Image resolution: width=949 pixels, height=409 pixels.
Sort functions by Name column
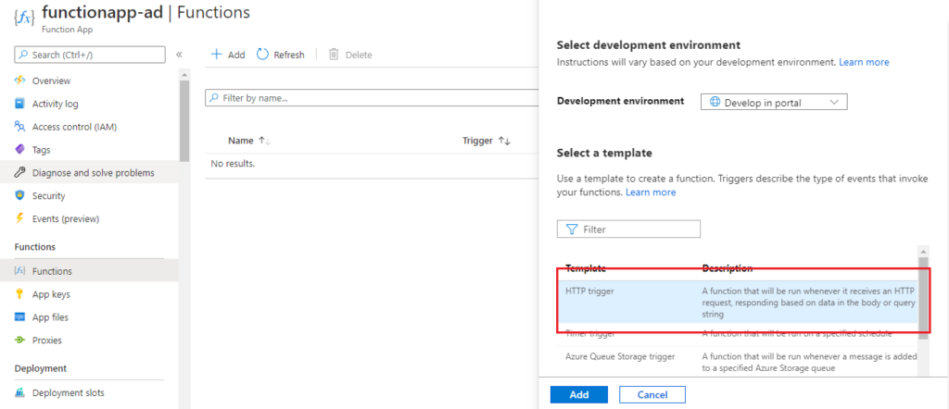coord(248,140)
